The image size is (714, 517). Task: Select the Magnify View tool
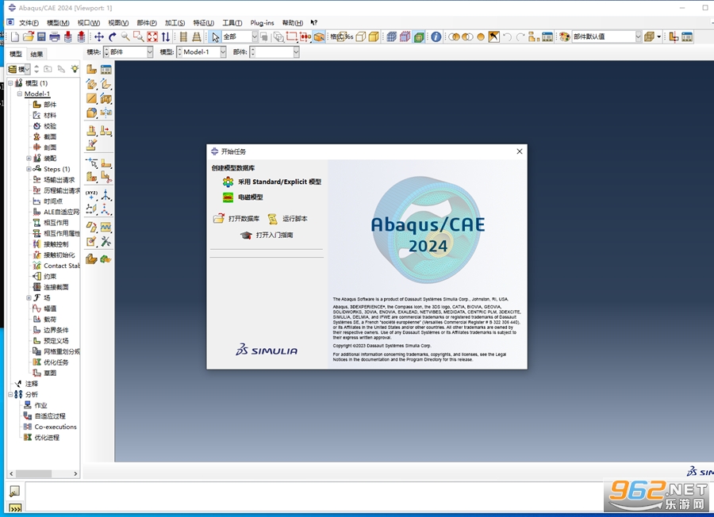(x=125, y=36)
